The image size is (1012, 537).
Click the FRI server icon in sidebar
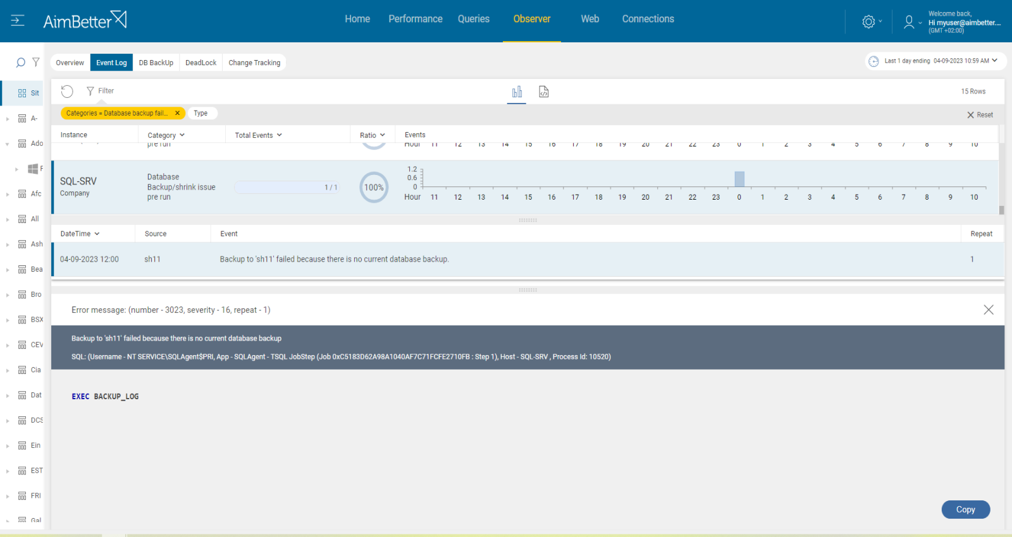[22, 496]
